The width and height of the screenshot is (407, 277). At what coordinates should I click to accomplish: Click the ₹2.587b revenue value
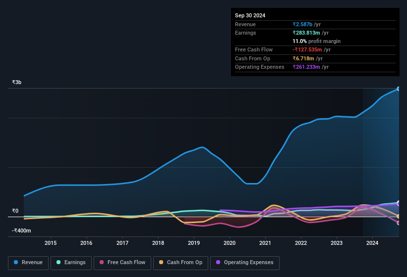pos(302,24)
